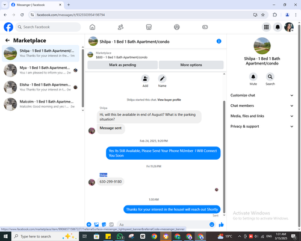
Task: Open the Groups icon in top navigation
Action: [x=177, y=27]
